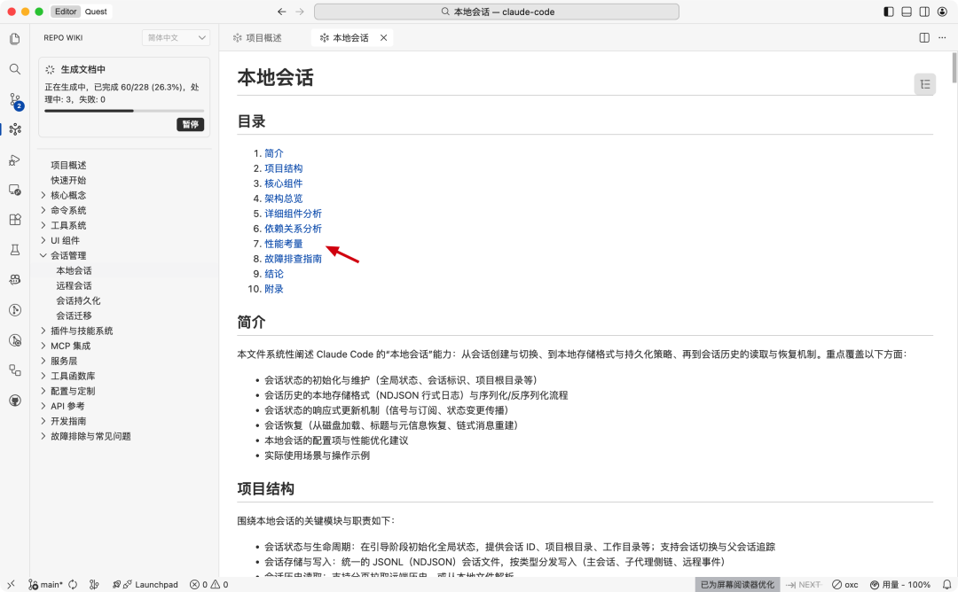The width and height of the screenshot is (958, 592).
Task: Open the Extensions icon in activity bar
Action: point(13,220)
